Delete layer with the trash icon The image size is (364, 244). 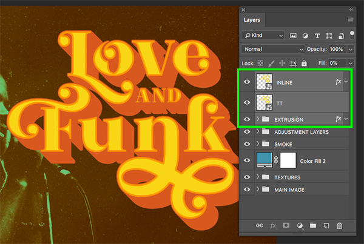click(x=340, y=226)
